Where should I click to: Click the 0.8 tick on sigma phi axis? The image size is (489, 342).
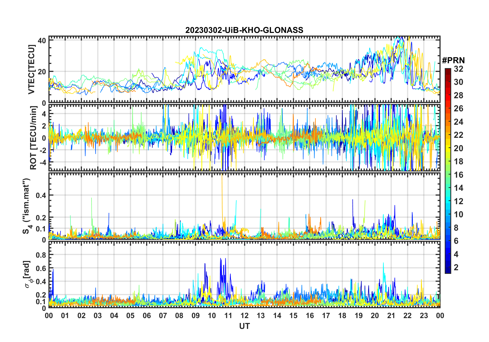click(41, 255)
